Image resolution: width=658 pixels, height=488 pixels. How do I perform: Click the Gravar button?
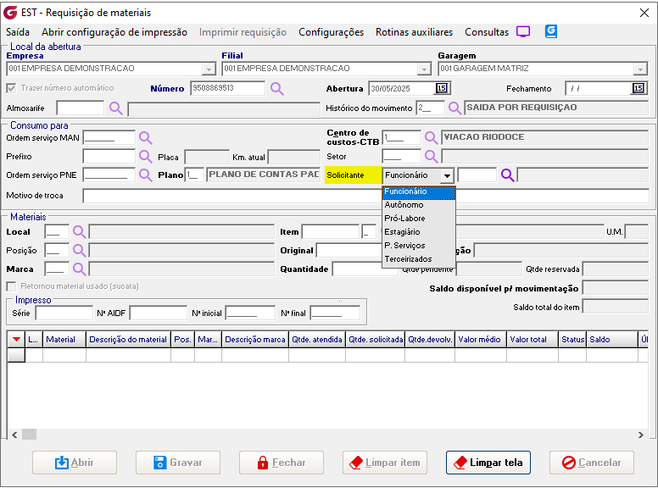178,463
